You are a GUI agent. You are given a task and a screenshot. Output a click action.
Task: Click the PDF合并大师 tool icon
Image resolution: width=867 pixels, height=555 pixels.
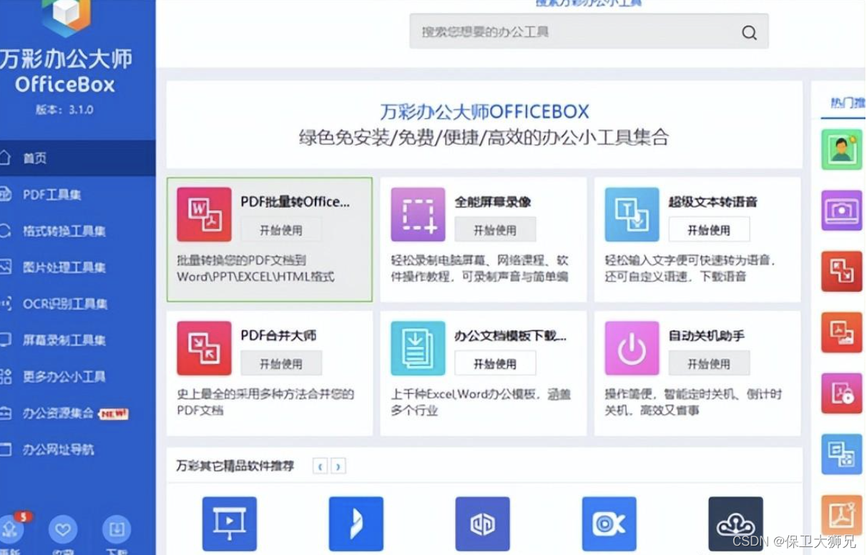[x=204, y=348]
